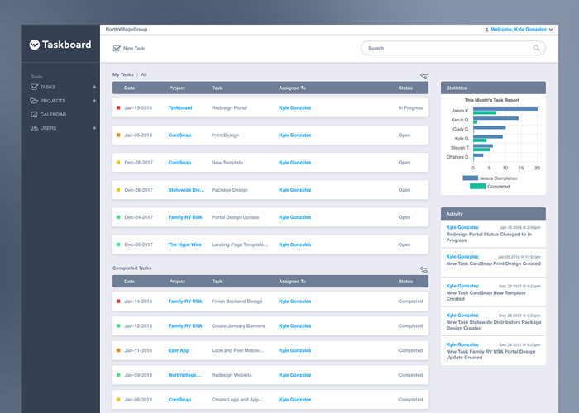This screenshot has width=579, height=413.
Task: Click the red priority marker on Jan-15-2018 task
Action: coord(118,107)
